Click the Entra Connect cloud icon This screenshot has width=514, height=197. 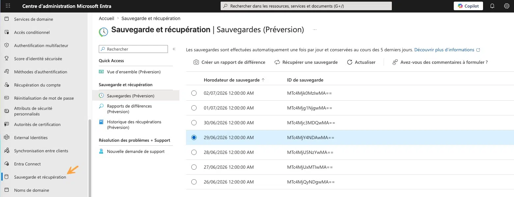7,164
